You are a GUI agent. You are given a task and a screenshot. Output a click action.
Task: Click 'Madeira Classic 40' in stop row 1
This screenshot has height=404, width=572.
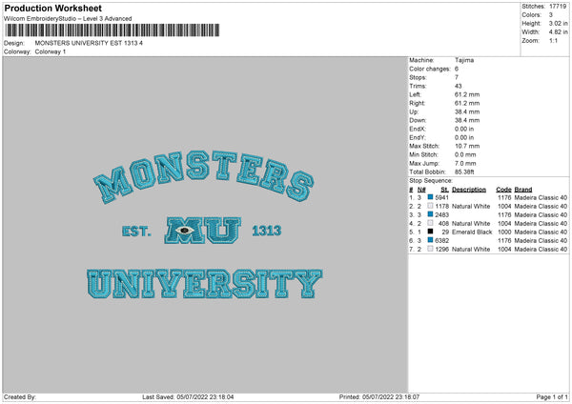tap(541, 197)
